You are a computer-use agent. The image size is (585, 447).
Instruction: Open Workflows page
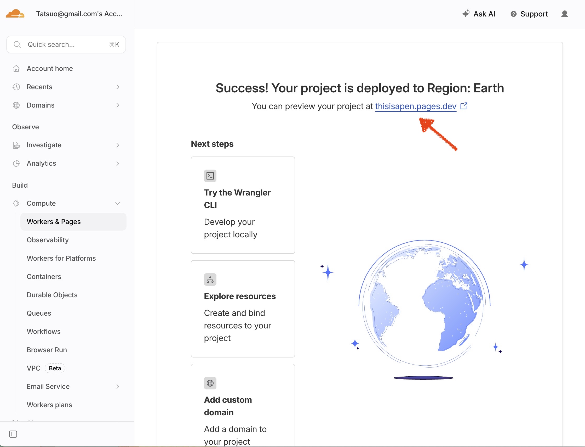[44, 332]
